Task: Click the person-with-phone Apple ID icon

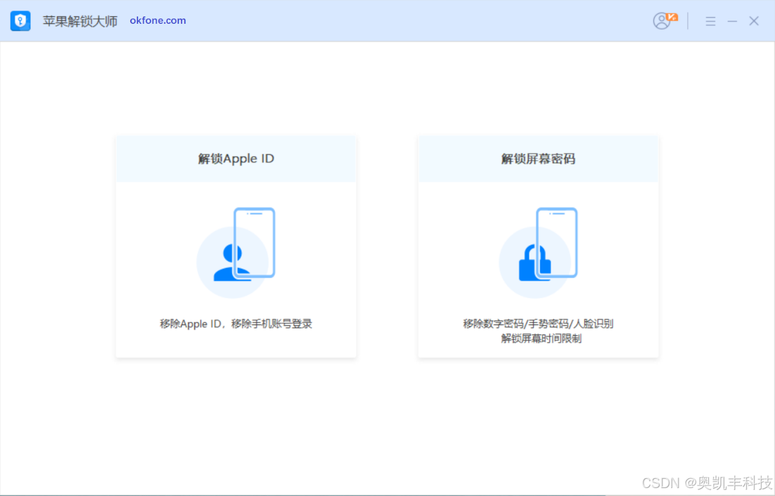Action: pos(236,253)
